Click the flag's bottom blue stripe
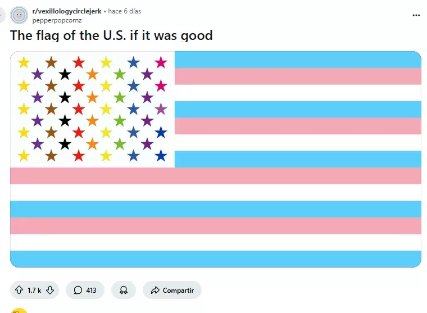This screenshot has height=313, width=427. [x=216, y=258]
